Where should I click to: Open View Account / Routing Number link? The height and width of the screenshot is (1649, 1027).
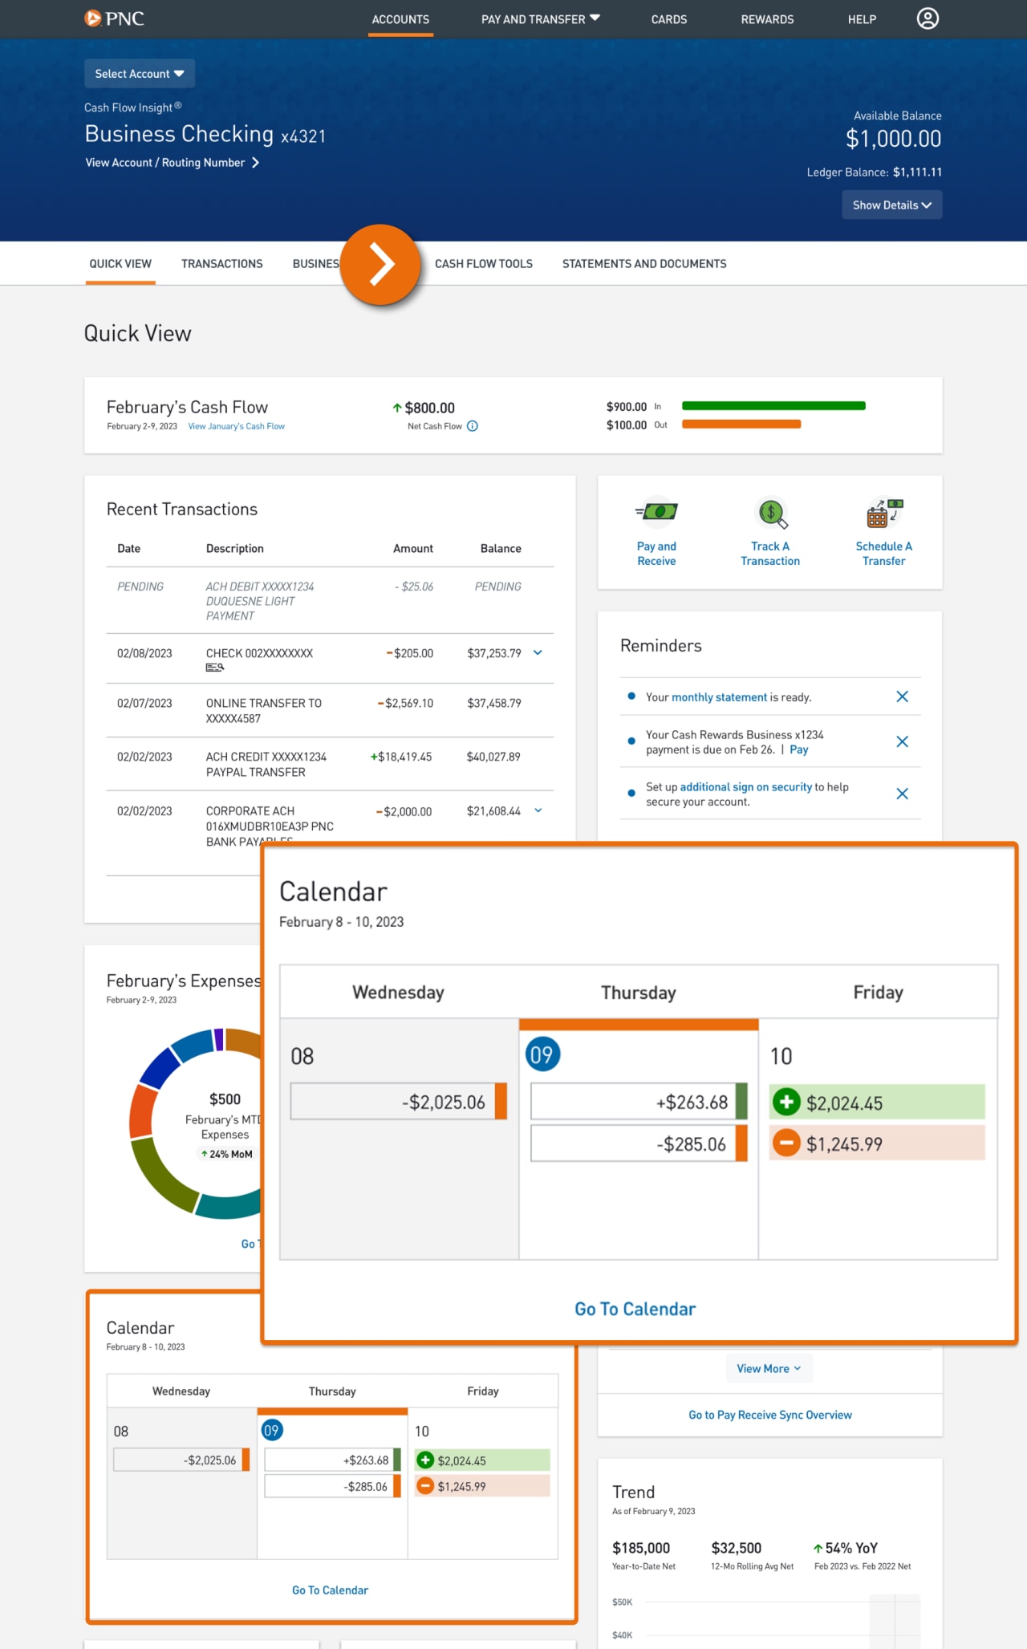pyautogui.click(x=165, y=163)
